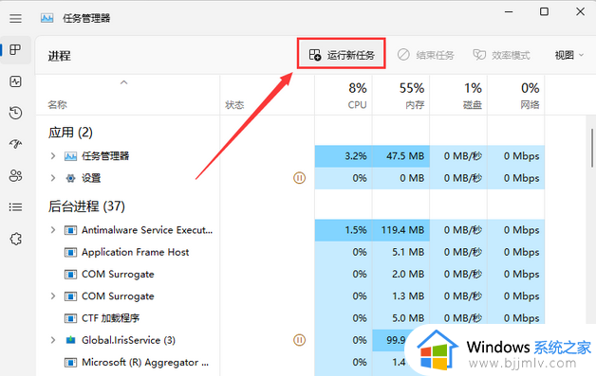
Task: Click the 1.5% CPU cell
Action: (x=344, y=230)
